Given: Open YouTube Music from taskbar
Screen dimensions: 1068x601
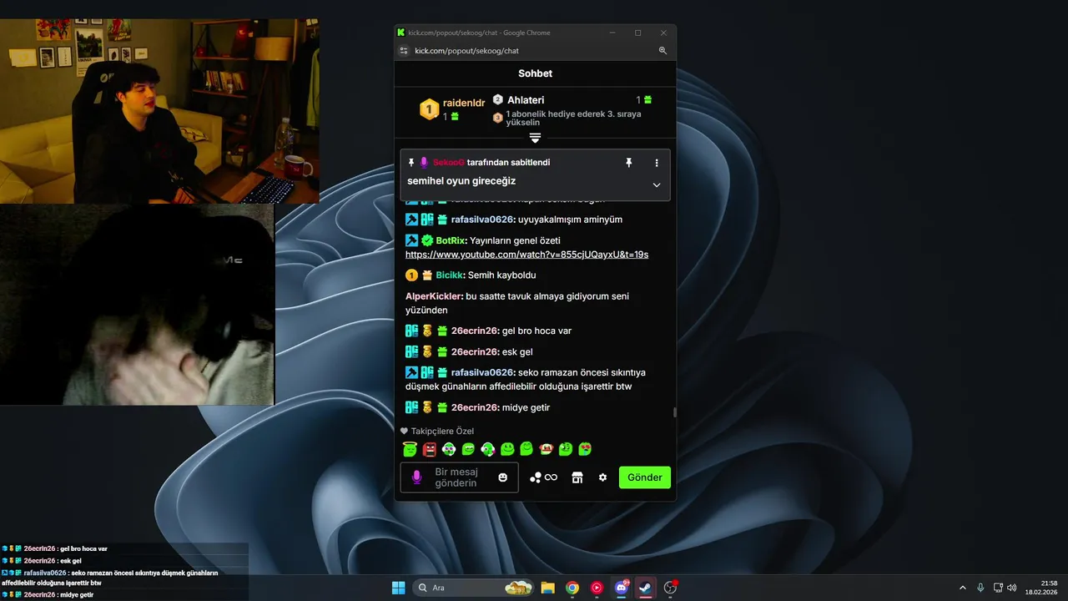Looking at the screenshot, I should point(597,588).
